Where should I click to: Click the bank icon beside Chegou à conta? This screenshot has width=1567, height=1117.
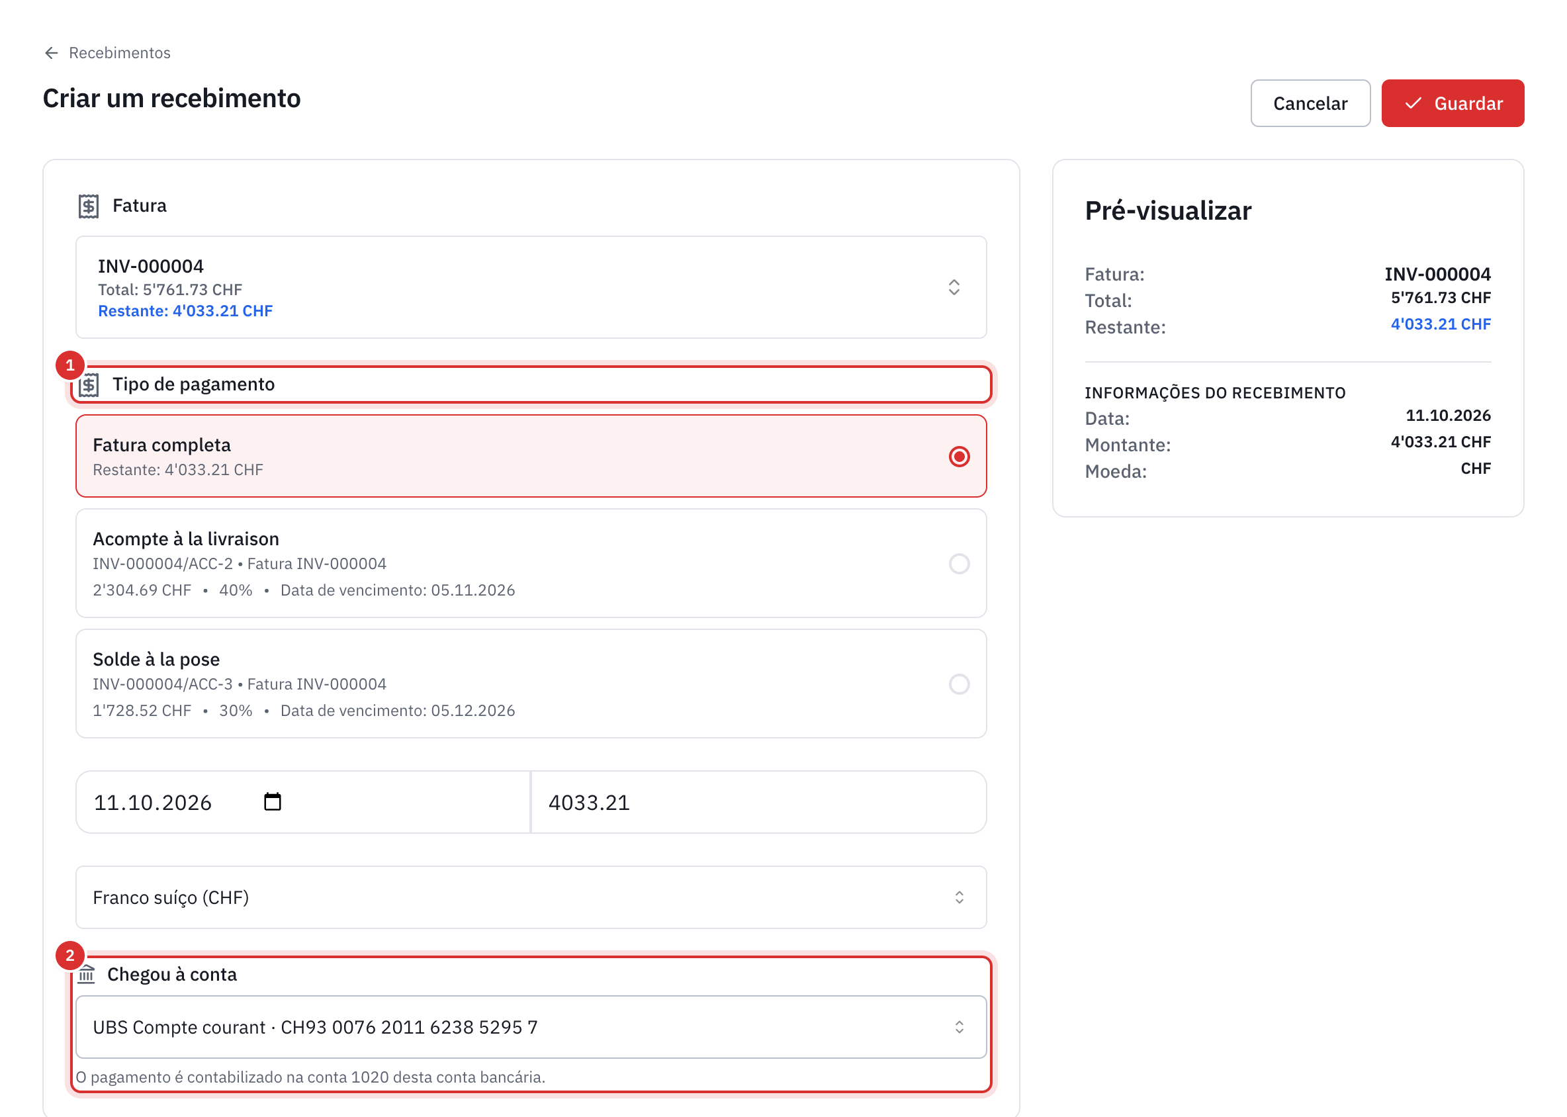coord(86,975)
